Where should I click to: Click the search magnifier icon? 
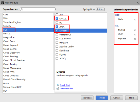click(22, 9)
